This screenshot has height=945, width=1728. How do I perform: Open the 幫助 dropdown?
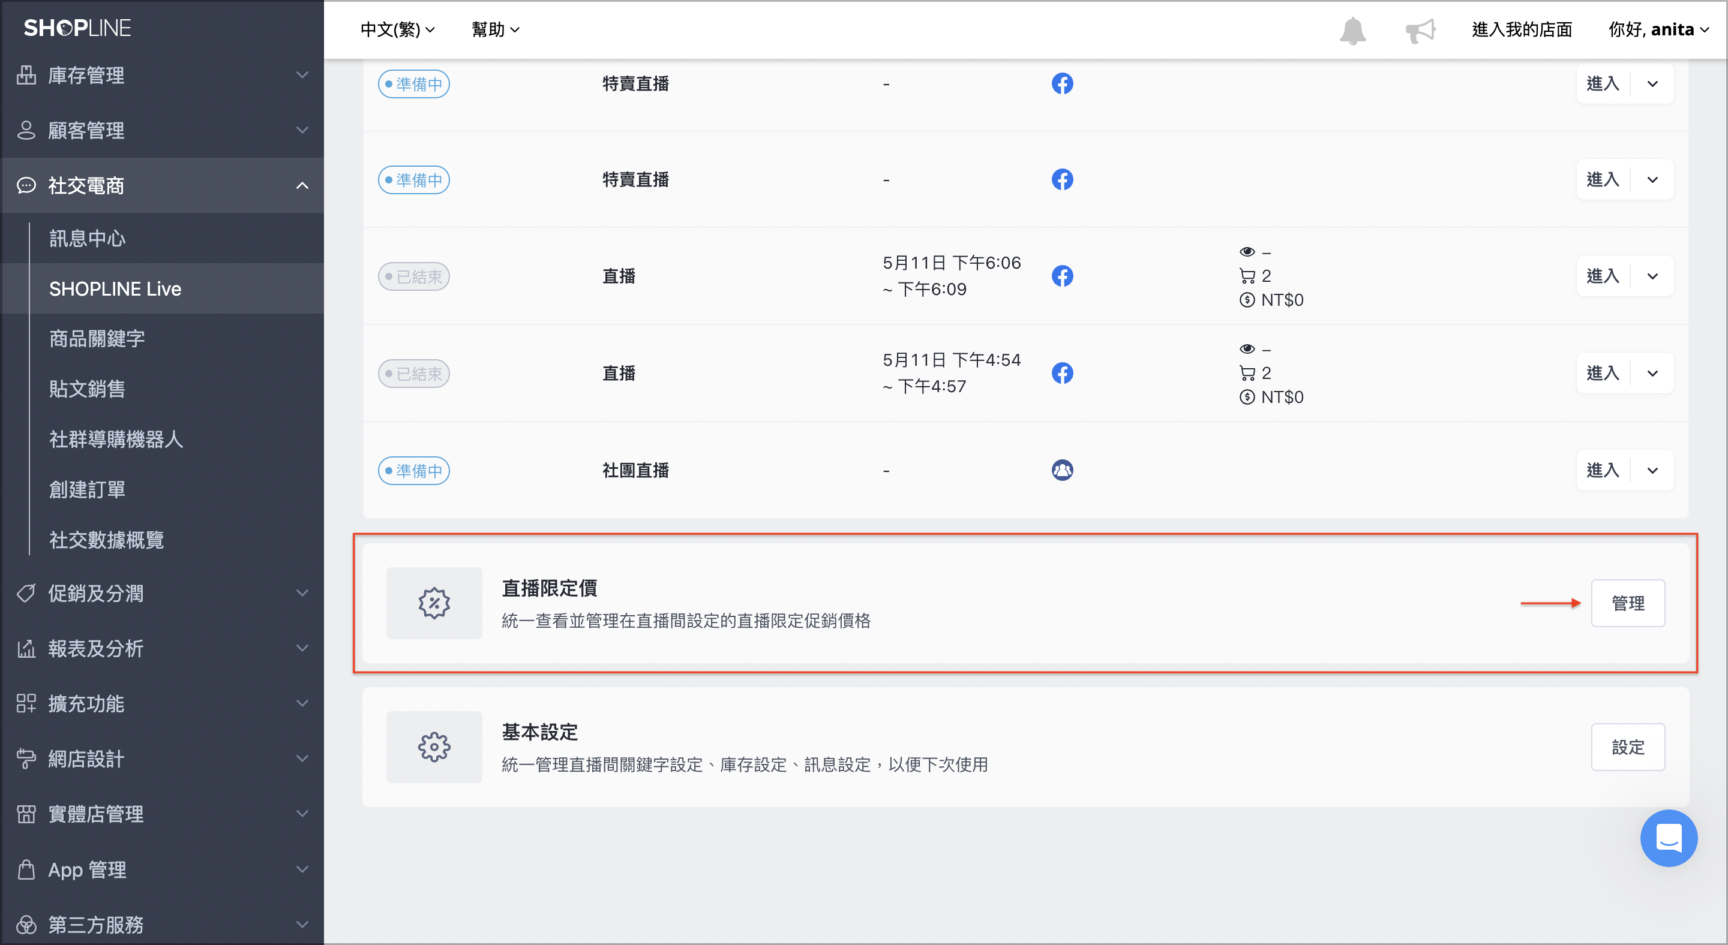point(495,29)
